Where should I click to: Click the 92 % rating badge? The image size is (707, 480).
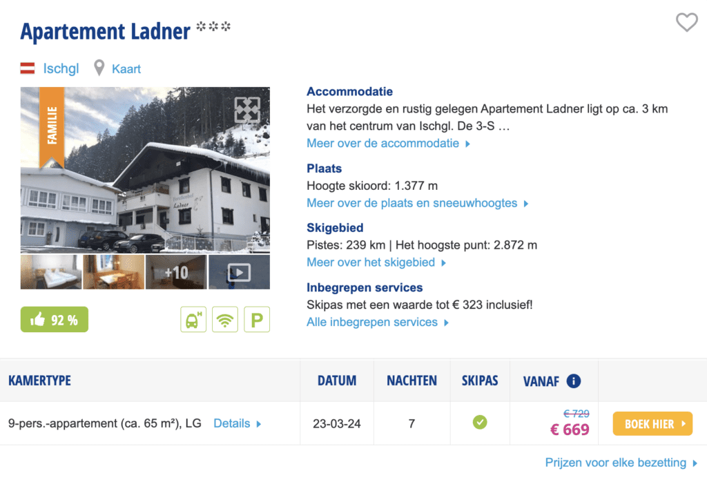[55, 320]
